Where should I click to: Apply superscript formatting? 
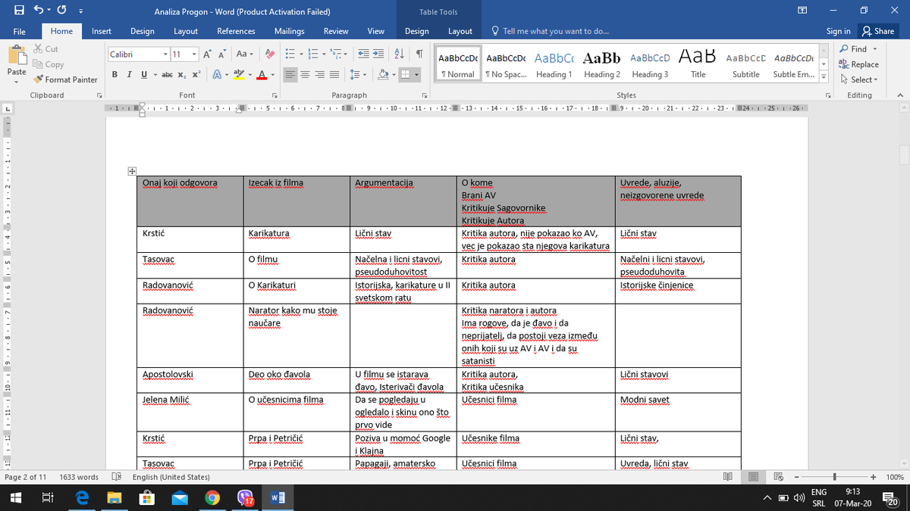coord(196,74)
